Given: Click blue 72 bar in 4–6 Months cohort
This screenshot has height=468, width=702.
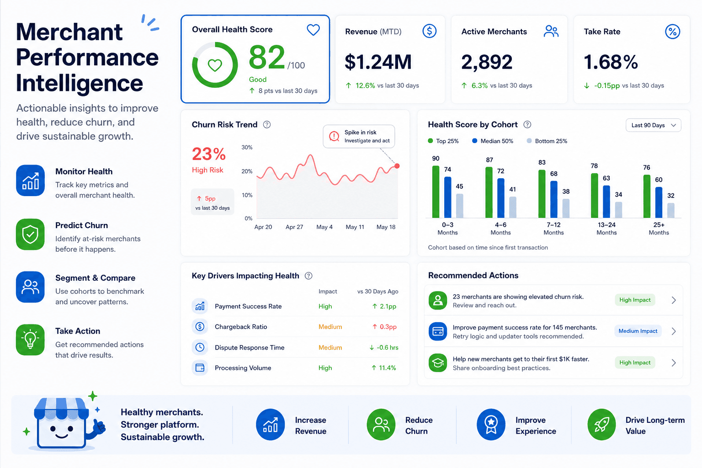Looking at the screenshot, I should (x=500, y=198).
